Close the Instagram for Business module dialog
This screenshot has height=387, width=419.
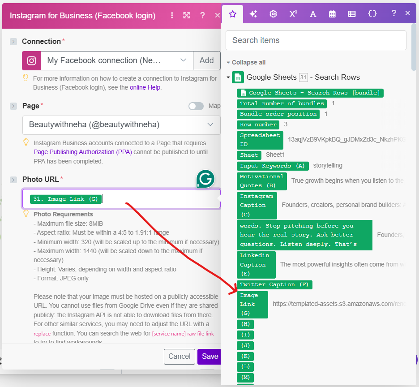[218, 16]
